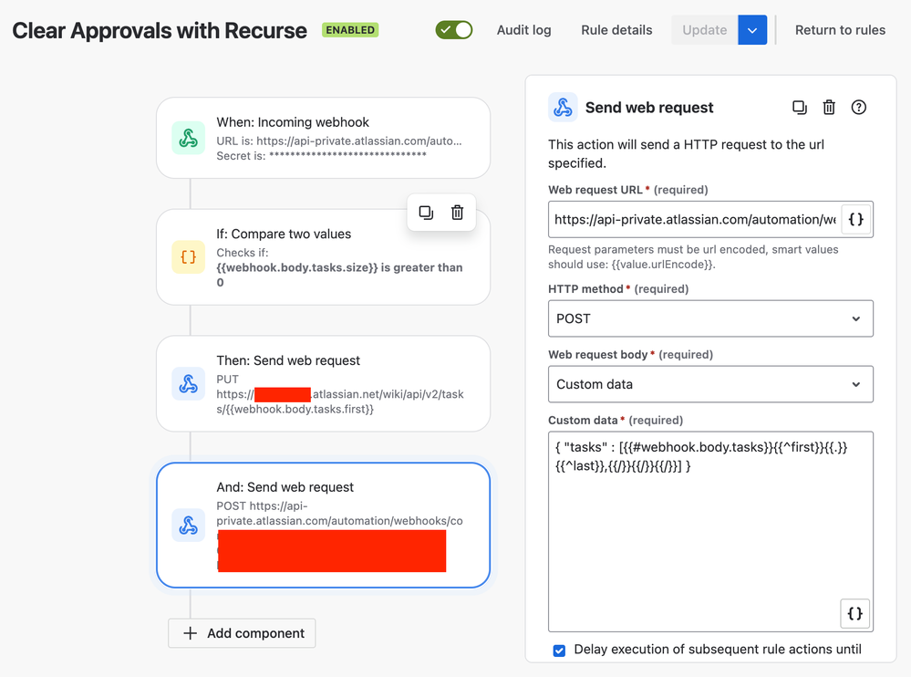Click the Compare two values condition icon
The width and height of the screenshot is (911, 677).
click(188, 257)
